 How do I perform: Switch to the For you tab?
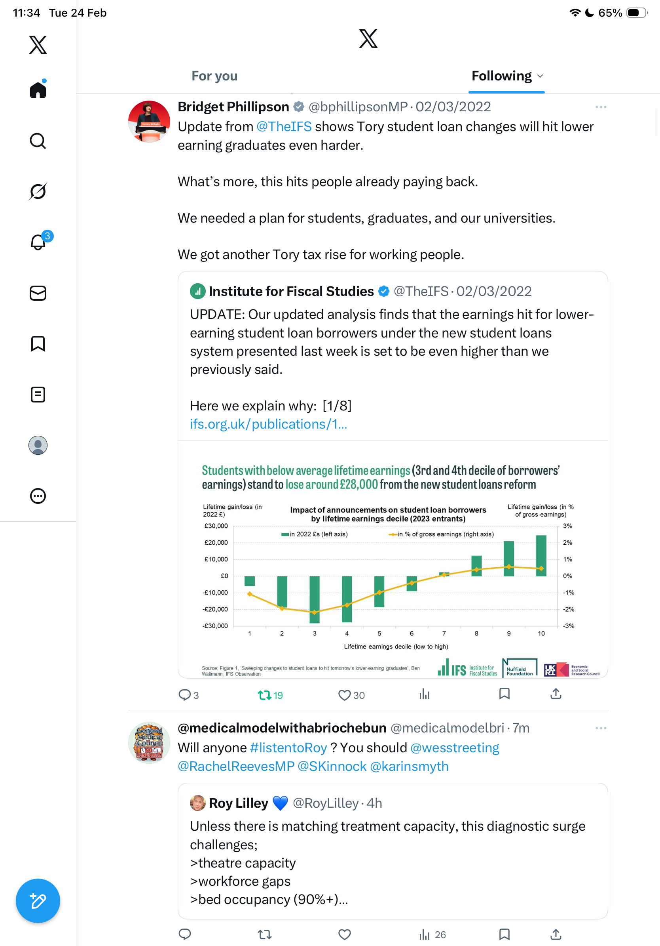214,76
